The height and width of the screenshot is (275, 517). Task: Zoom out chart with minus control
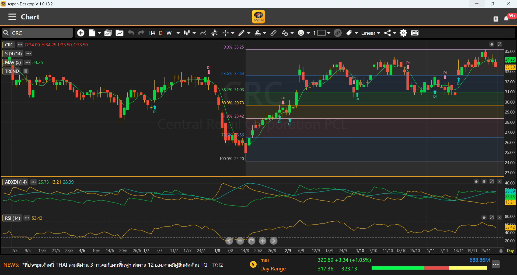click(x=240, y=241)
